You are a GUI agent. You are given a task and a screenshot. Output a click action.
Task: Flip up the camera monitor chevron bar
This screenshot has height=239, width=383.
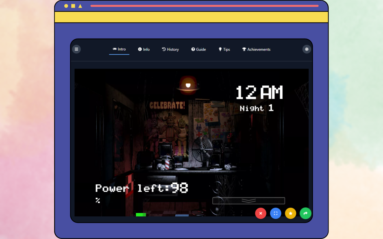pos(248,200)
